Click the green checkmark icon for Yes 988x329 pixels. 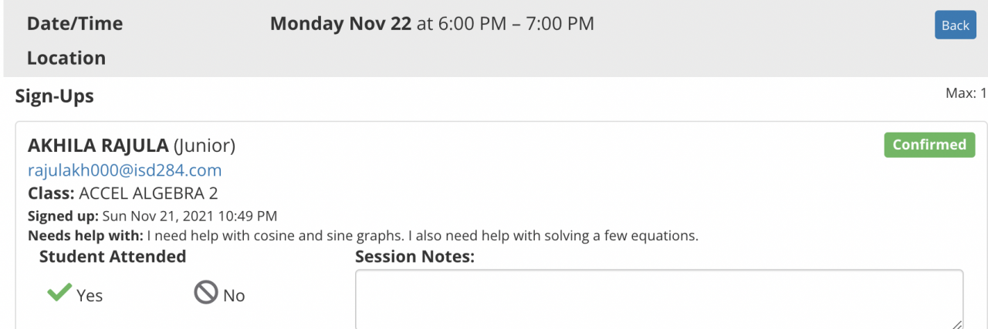click(59, 294)
